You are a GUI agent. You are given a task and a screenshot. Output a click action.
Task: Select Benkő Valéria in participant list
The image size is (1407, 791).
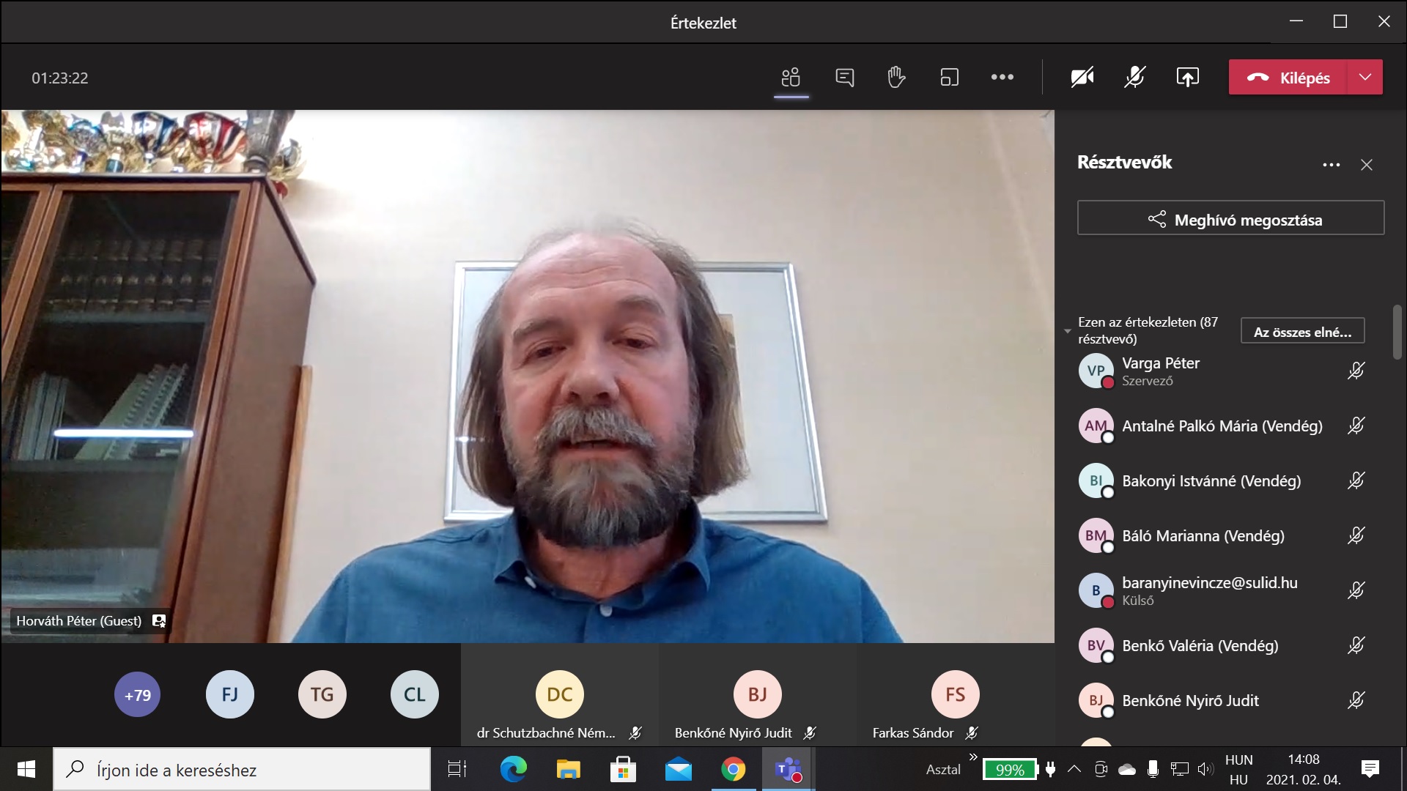[x=1200, y=645]
